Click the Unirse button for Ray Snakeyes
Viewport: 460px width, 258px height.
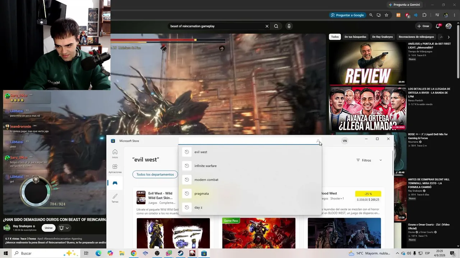[49, 228]
